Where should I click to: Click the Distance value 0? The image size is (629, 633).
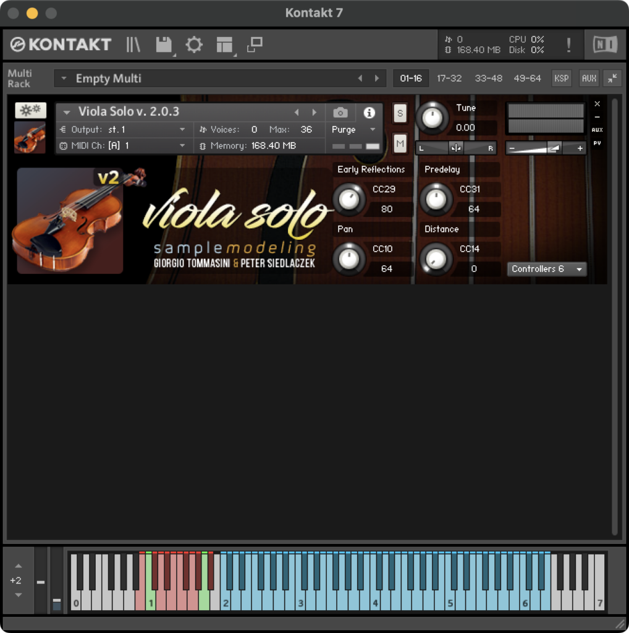[474, 269]
